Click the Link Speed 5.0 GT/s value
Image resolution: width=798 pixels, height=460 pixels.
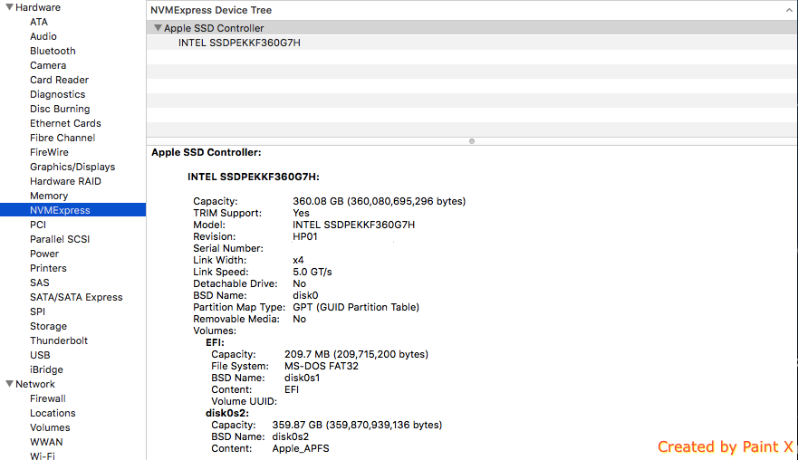[312, 273]
